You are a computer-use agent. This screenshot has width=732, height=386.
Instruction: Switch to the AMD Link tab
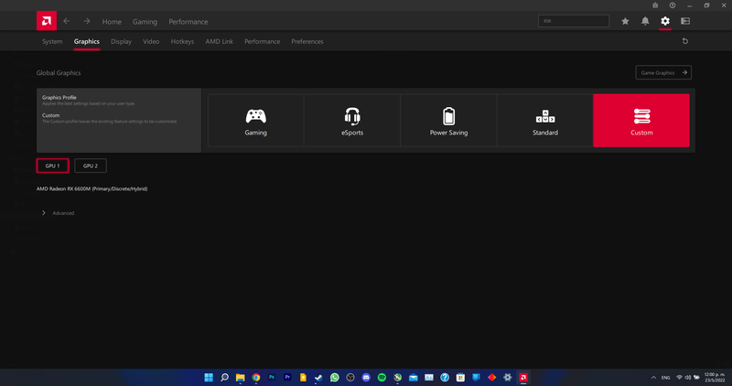point(220,41)
